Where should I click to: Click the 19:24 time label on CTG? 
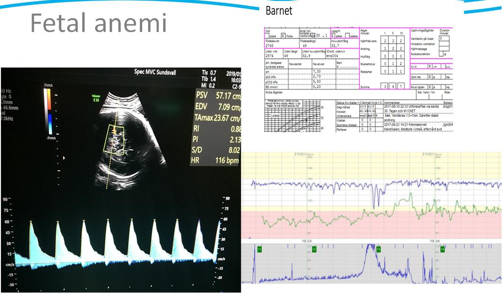[x=306, y=241]
